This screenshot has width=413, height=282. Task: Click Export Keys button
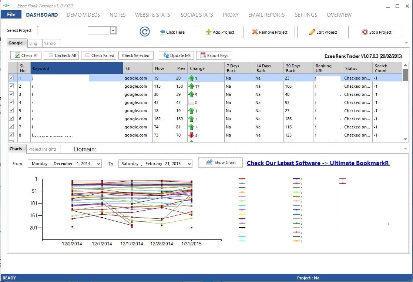(214, 55)
